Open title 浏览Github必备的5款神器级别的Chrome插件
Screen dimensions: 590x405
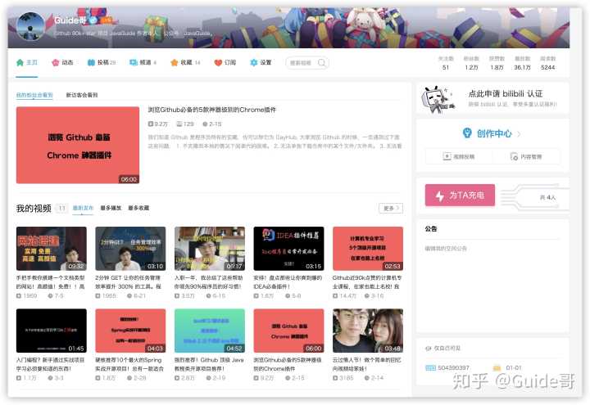click(212, 110)
